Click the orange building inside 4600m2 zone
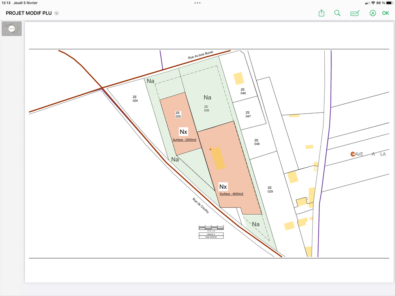The width and height of the screenshot is (395, 296). coord(218,158)
